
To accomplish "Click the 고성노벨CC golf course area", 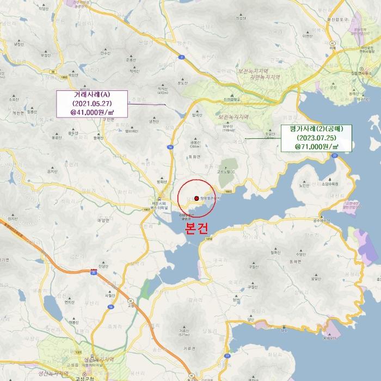I will [x=228, y=173].
